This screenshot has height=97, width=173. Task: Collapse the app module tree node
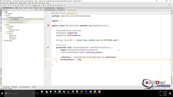tap(3, 12)
